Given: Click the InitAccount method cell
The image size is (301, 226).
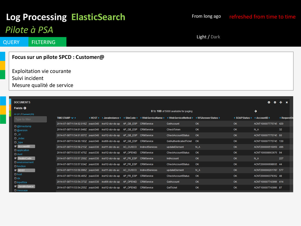Looking at the screenshot, I should pos(173,159).
